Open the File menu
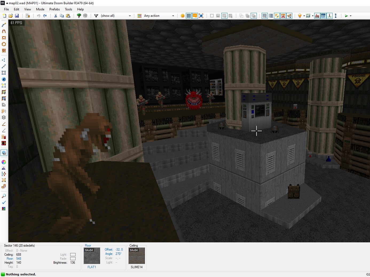The height and width of the screenshot is (277, 370). tap(6, 9)
